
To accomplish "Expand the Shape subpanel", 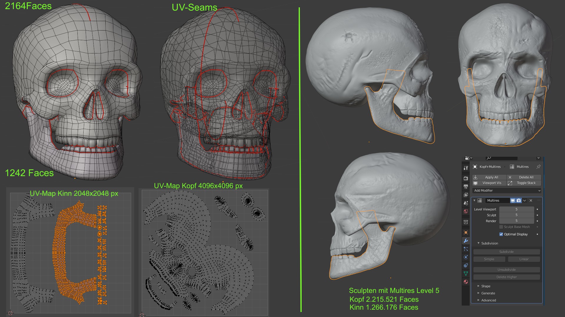I will pyautogui.click(x=486, y=286).
